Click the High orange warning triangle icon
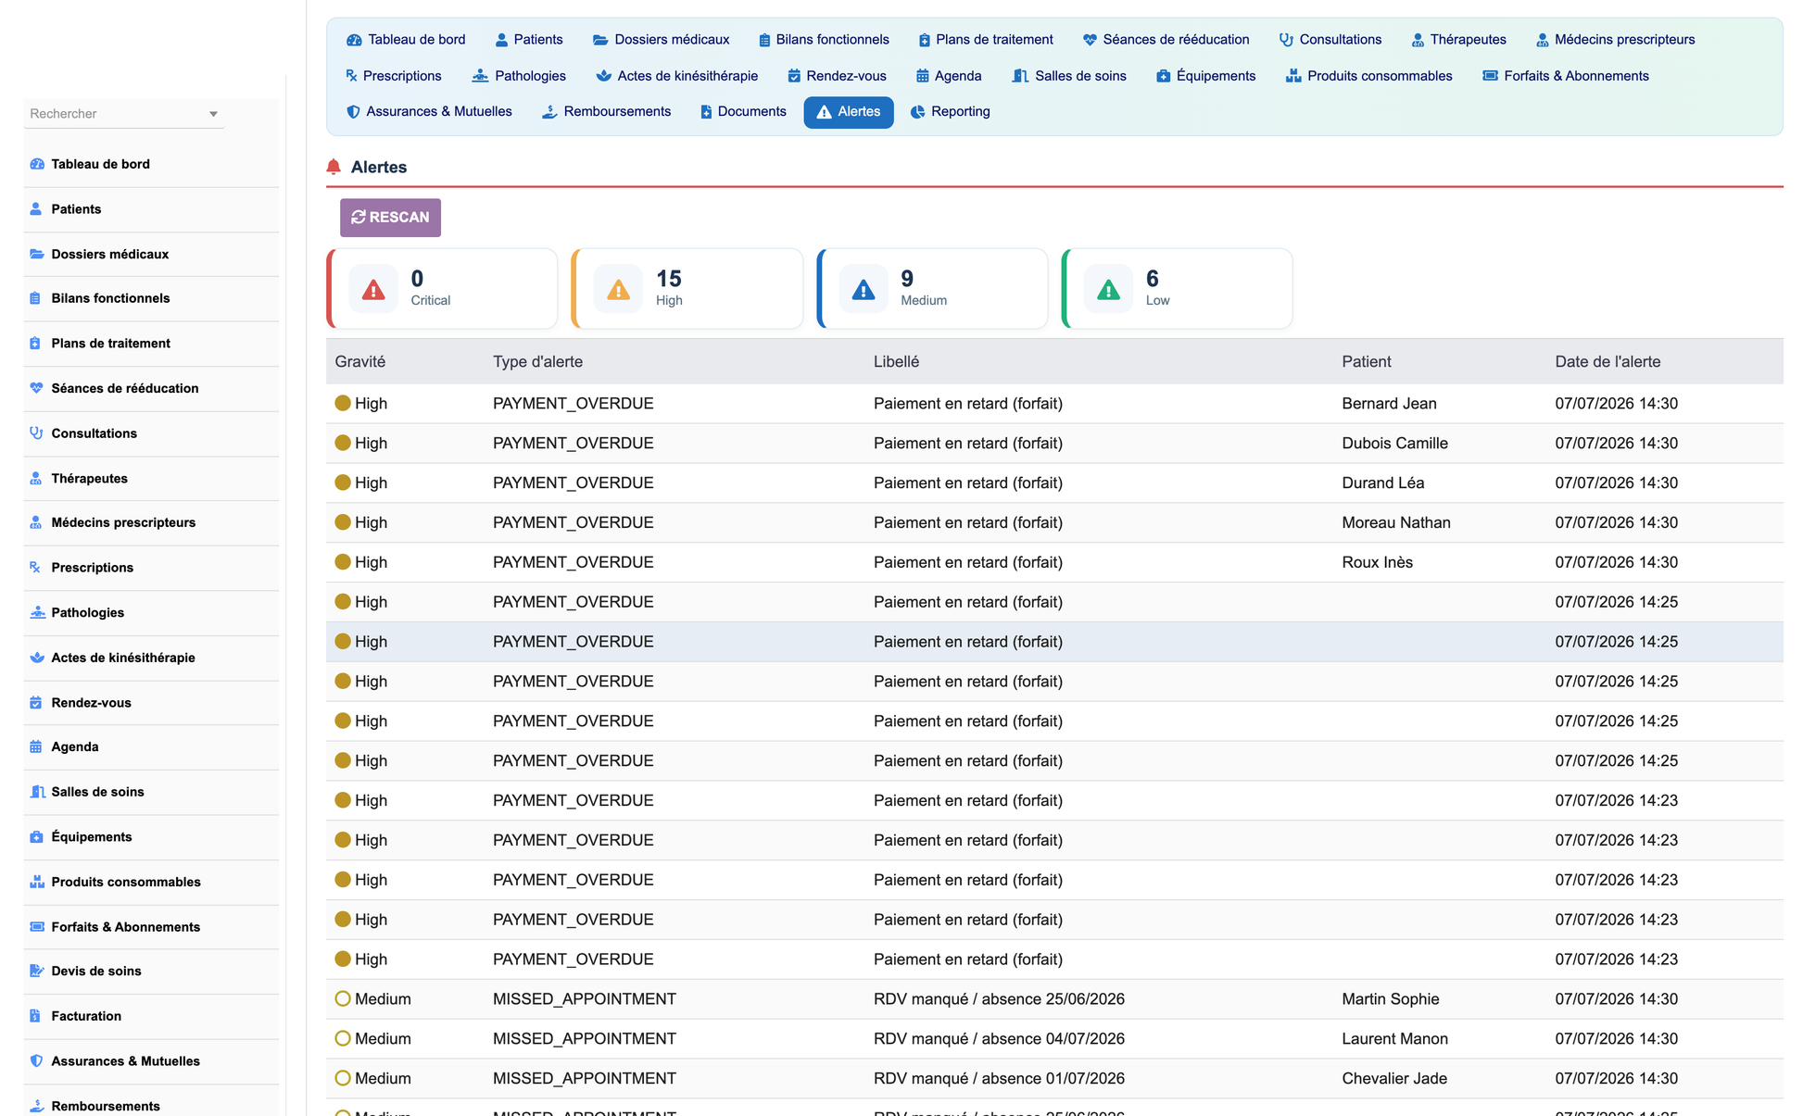The image size is (1803, 1116). pyautogui.click(x=618, y=290)
